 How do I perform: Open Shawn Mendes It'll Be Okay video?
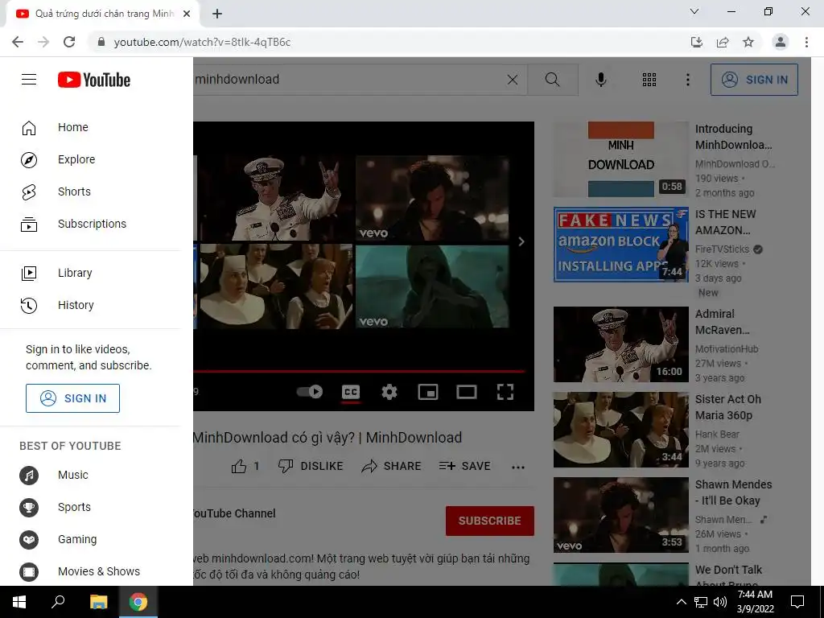point(620,514)
